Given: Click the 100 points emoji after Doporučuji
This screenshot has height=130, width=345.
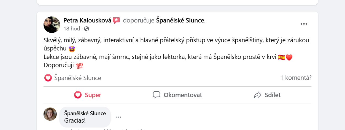Looking at the screenshot, I should coord(79,66).
